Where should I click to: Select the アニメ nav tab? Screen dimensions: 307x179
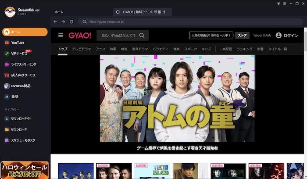pyautogui.click(x=100, y=49)
